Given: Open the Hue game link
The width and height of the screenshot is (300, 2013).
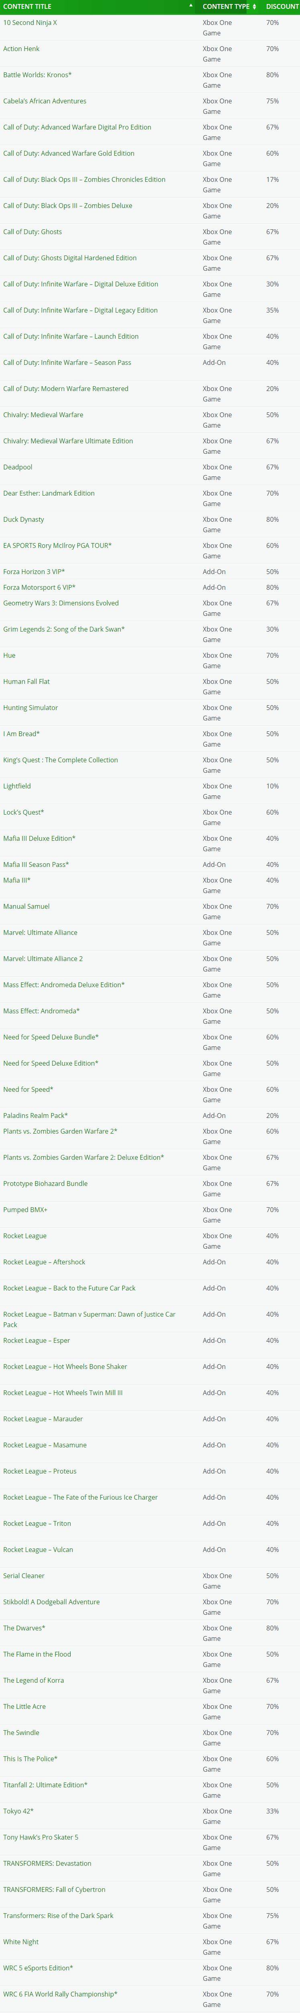Looking at the screenshot, I should pos(9,655).
